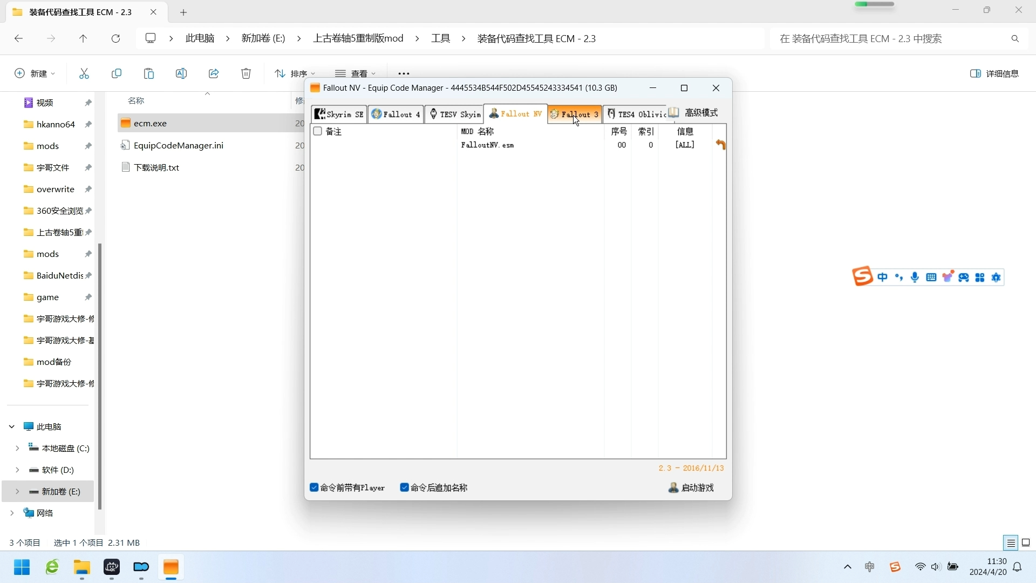Open the Windows Start menu

22,567
